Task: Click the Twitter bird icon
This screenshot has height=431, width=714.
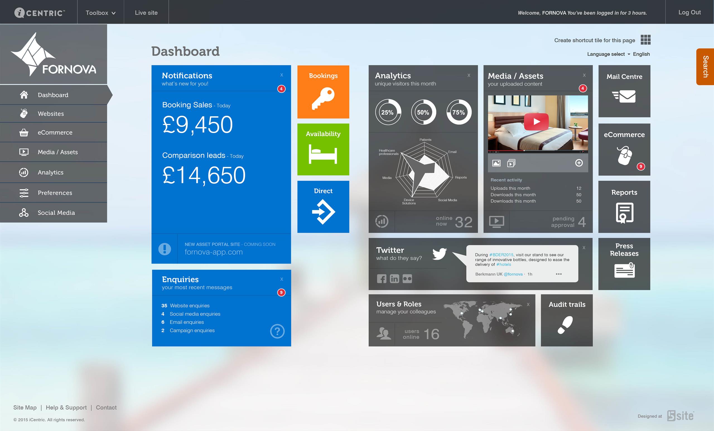Action: (x=440, y=254)
